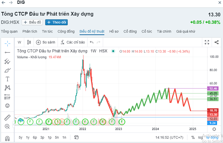Select the 5y time range

tap(21, 137)
